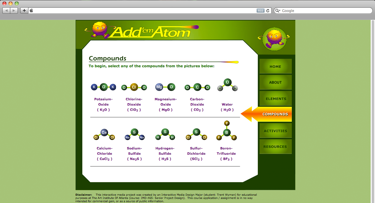The height and width of the screenshot is (203, 375).
Task: Select the Calcium Chloride molecule icon
Action: tap(104, 135)
